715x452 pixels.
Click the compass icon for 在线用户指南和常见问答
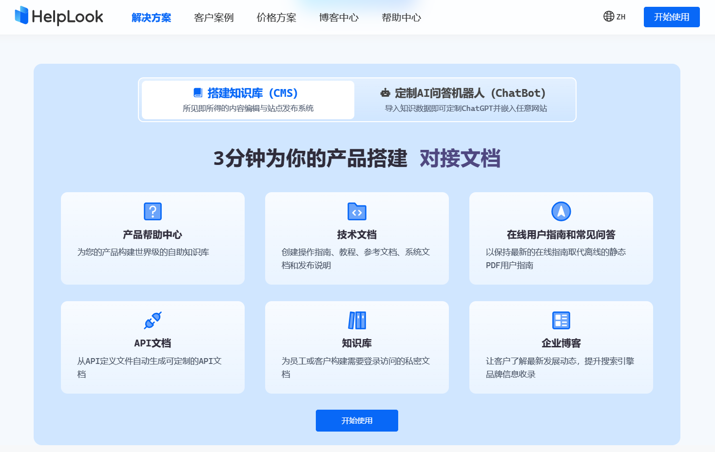(x=561, y=211)
